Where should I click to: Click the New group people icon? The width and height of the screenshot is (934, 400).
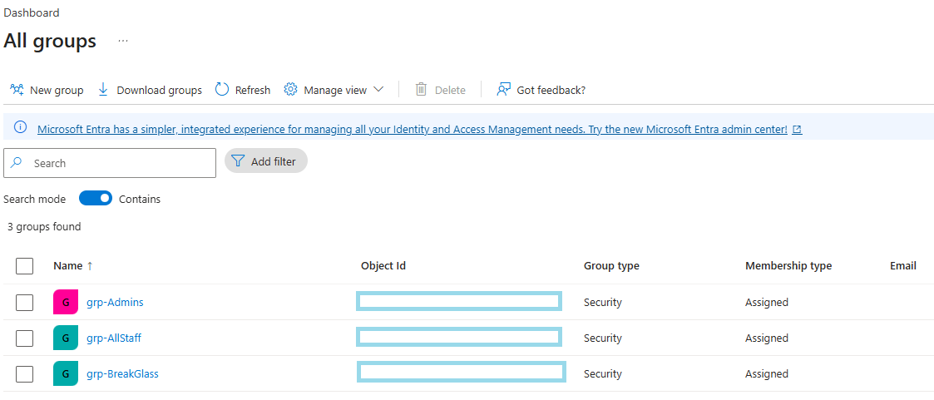pos(17,90)
